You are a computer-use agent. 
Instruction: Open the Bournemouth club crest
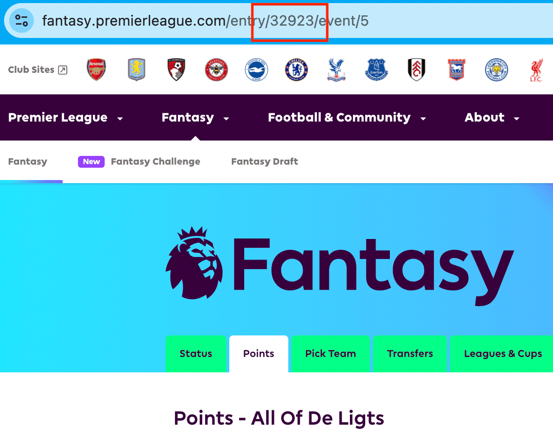(x=176, y=69)
